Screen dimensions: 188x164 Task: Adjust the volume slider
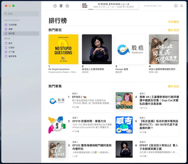point(152,6)
